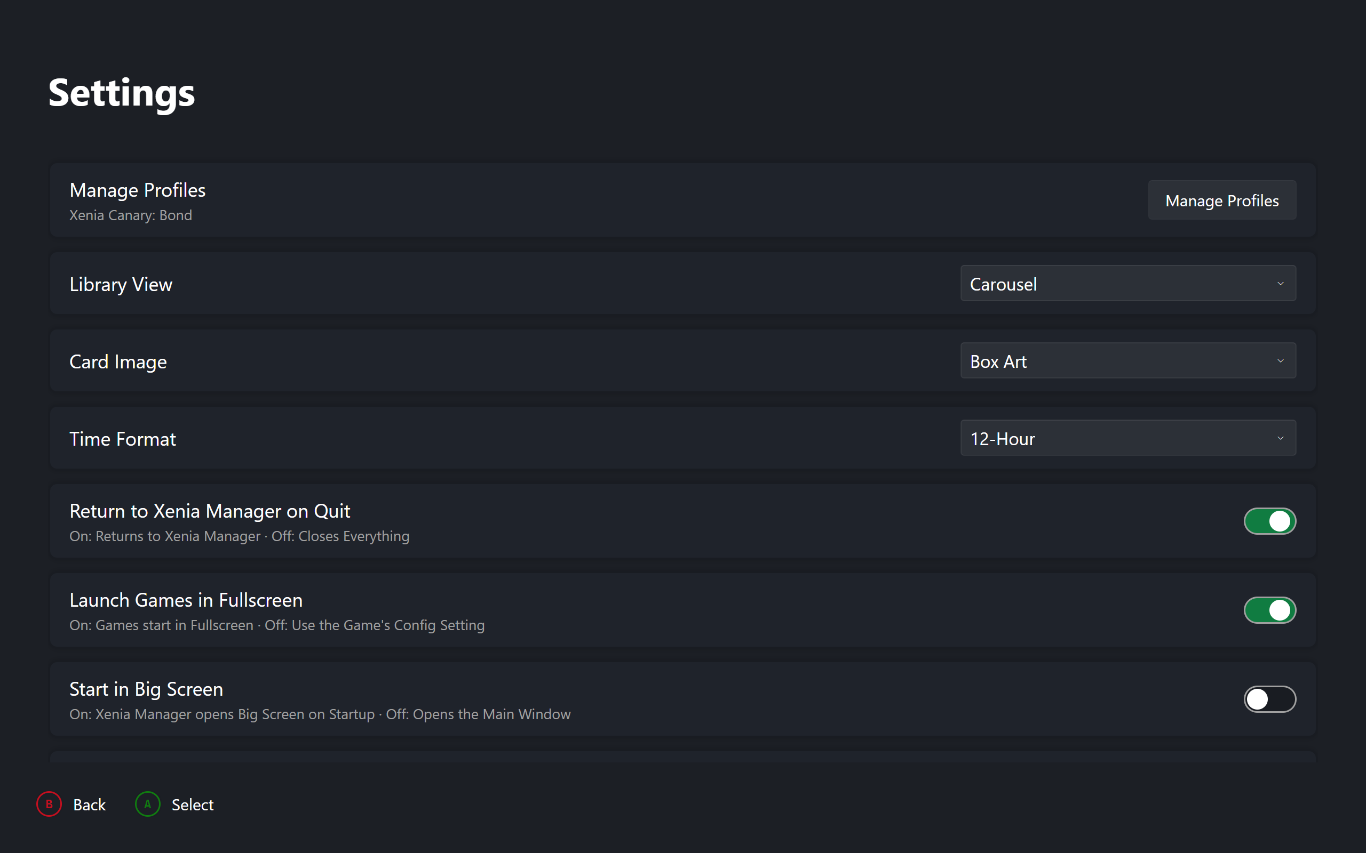Turn off Launch Games in Fullscreen toggle
Image resolution: width=1366 pixels, height=853 pixels.
1270,610
